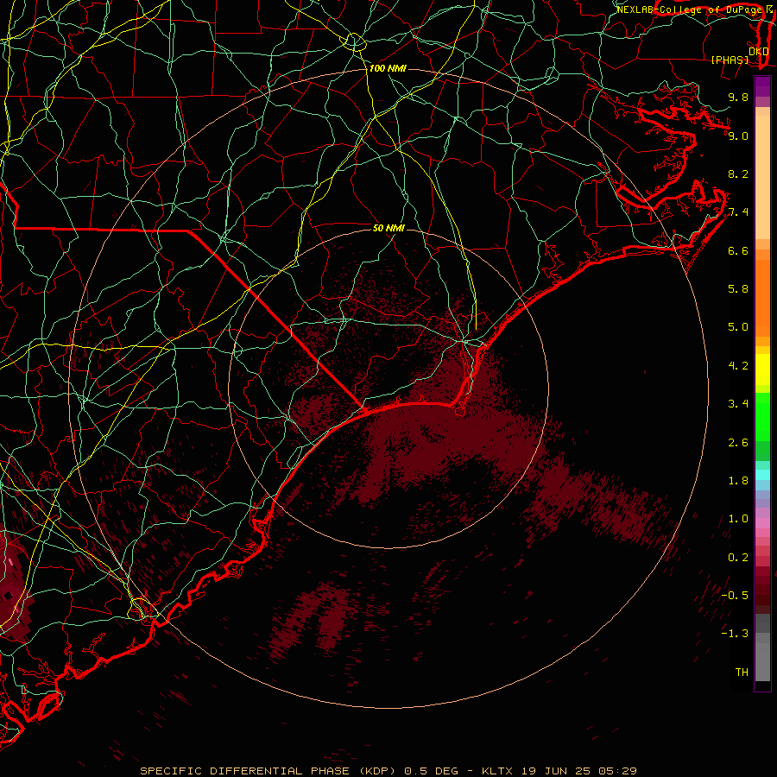Click the 19 JUN 25 date in the caption
Screen dimensions: 777x777
[555, 771]
